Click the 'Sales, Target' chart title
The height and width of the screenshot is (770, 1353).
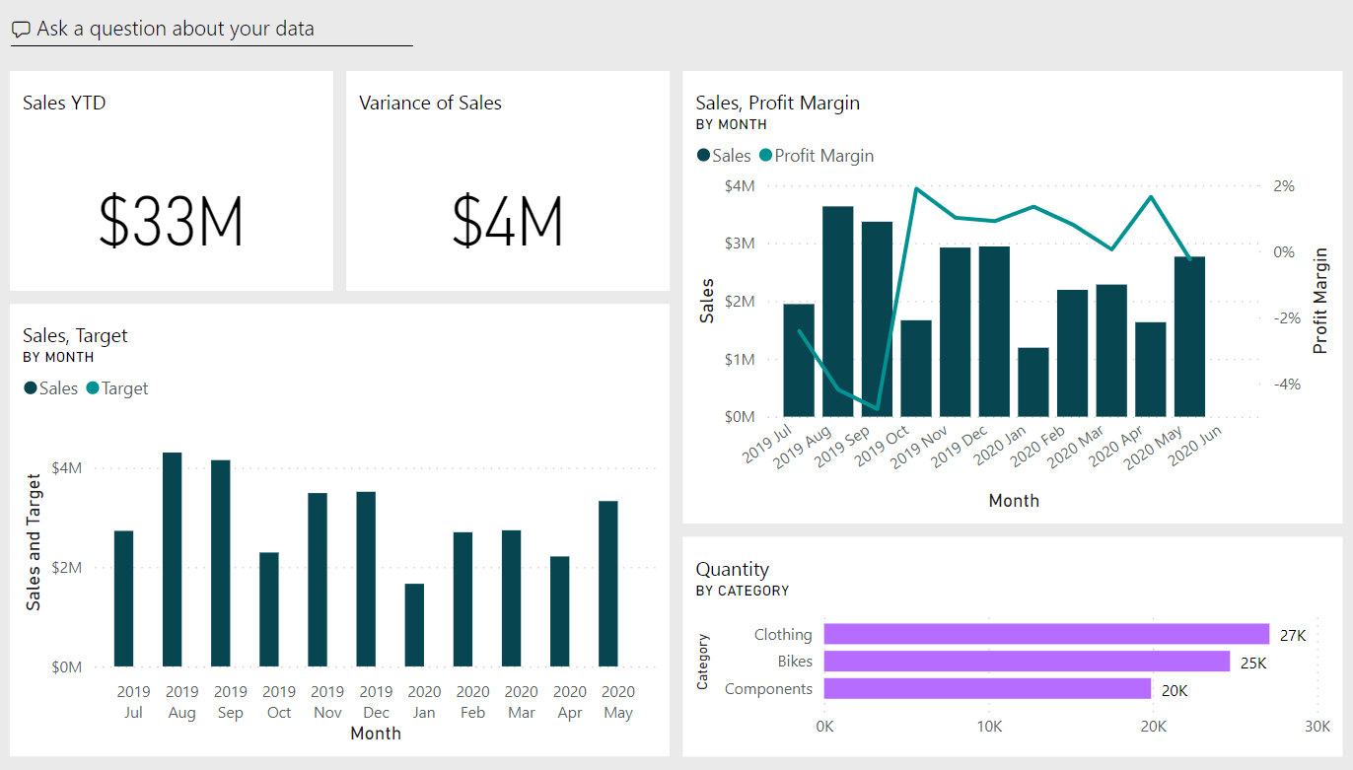[75, 336]
